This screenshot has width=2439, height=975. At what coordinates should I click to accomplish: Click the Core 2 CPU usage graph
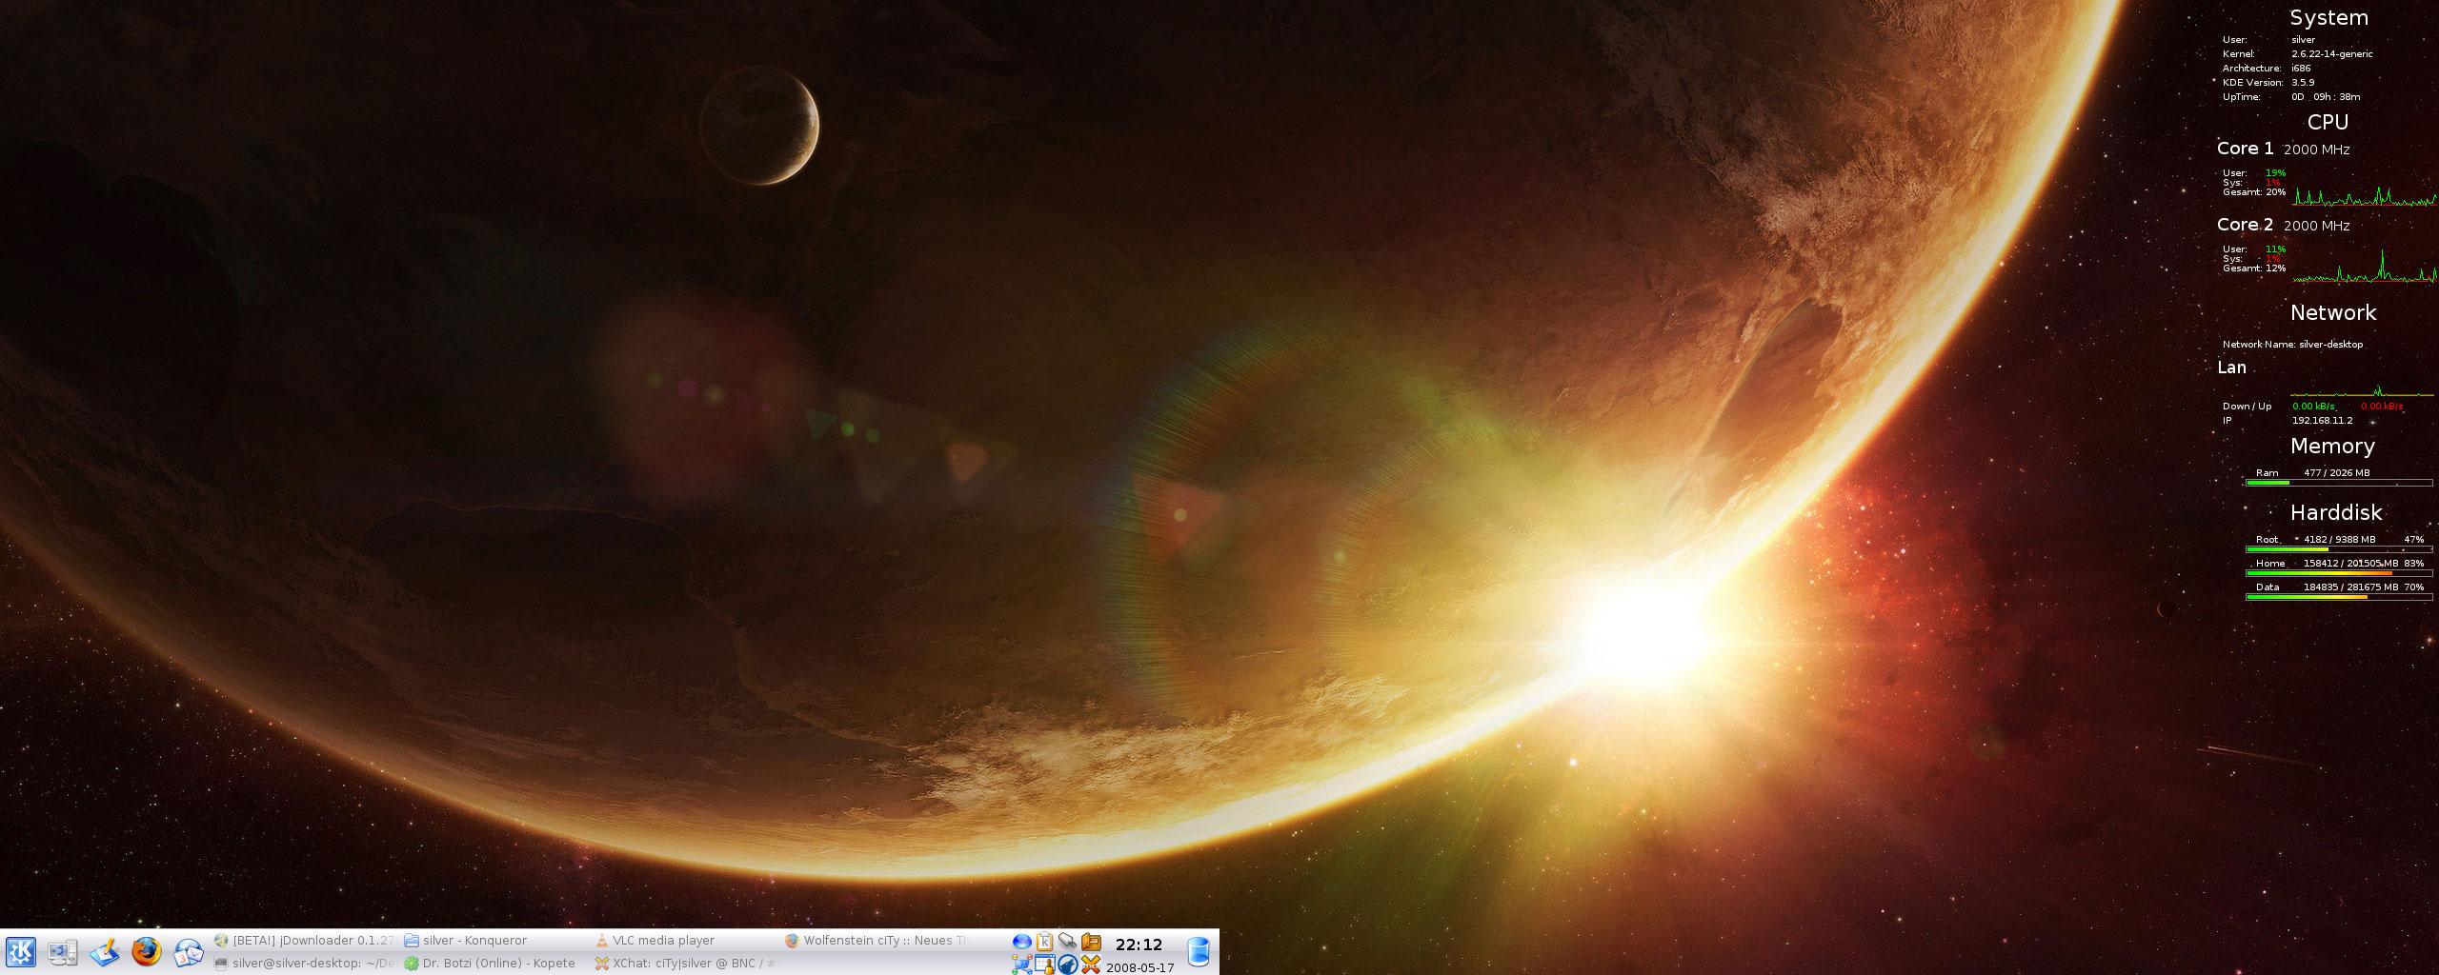2364,267
